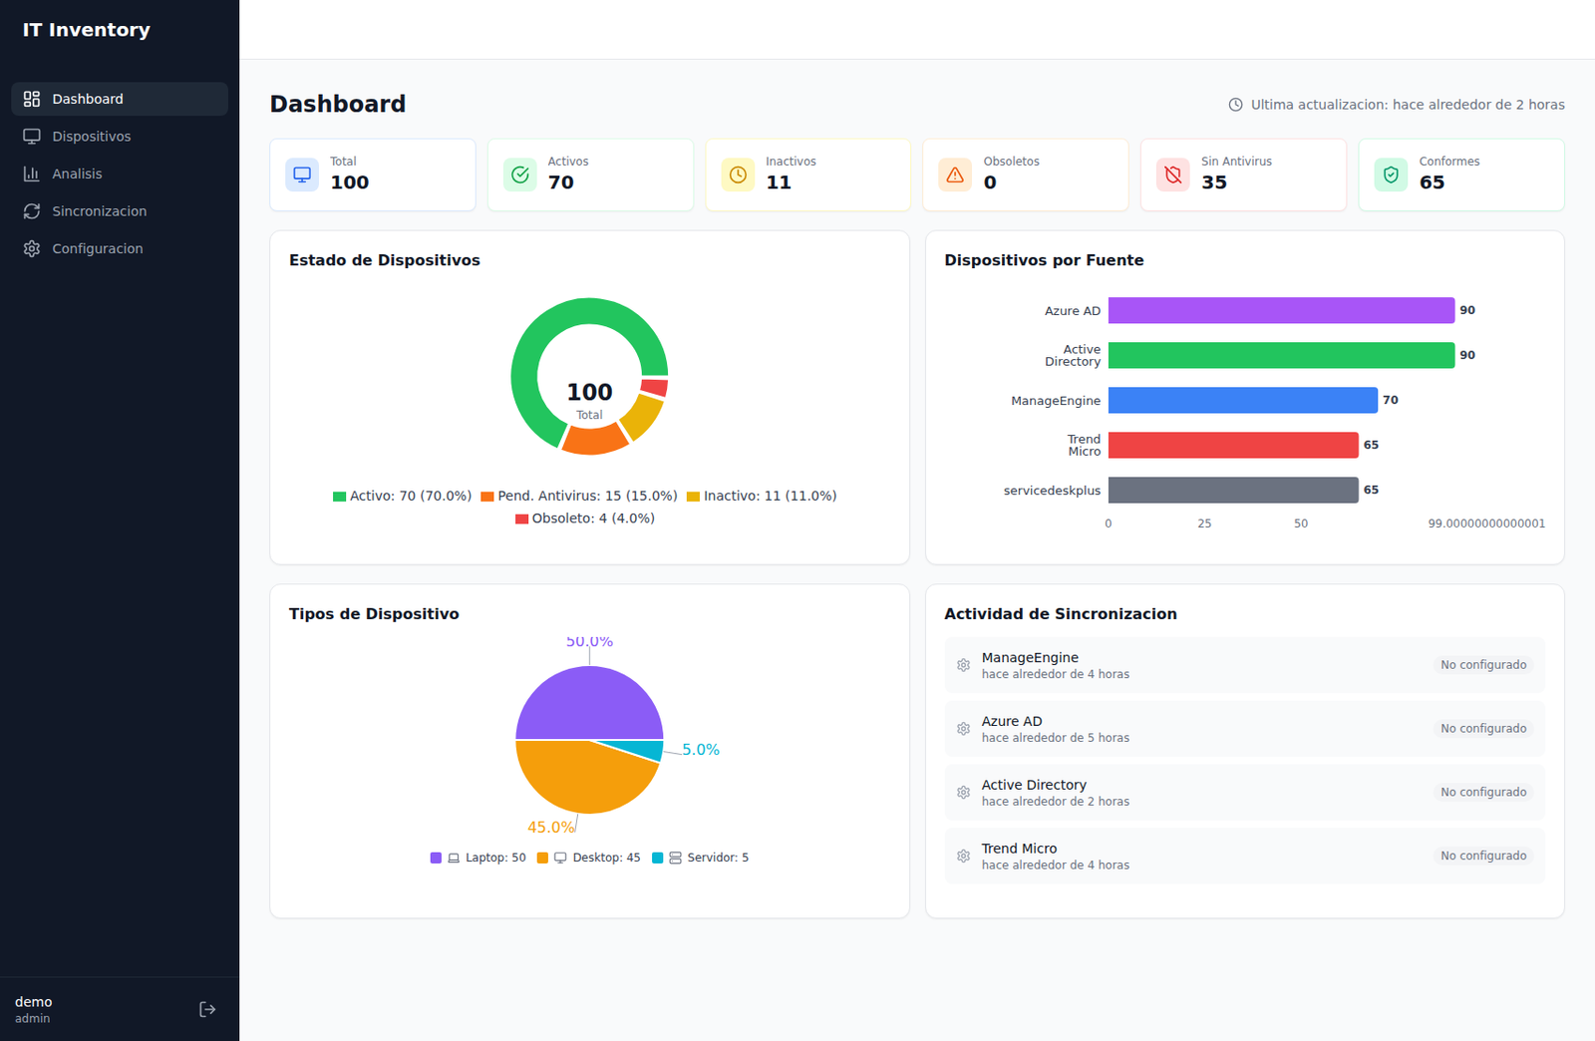The width and height of the screenshot is (1595, 1041).
Task: Click the orange Desktop color swatch in legend
Action: point(542,857)
